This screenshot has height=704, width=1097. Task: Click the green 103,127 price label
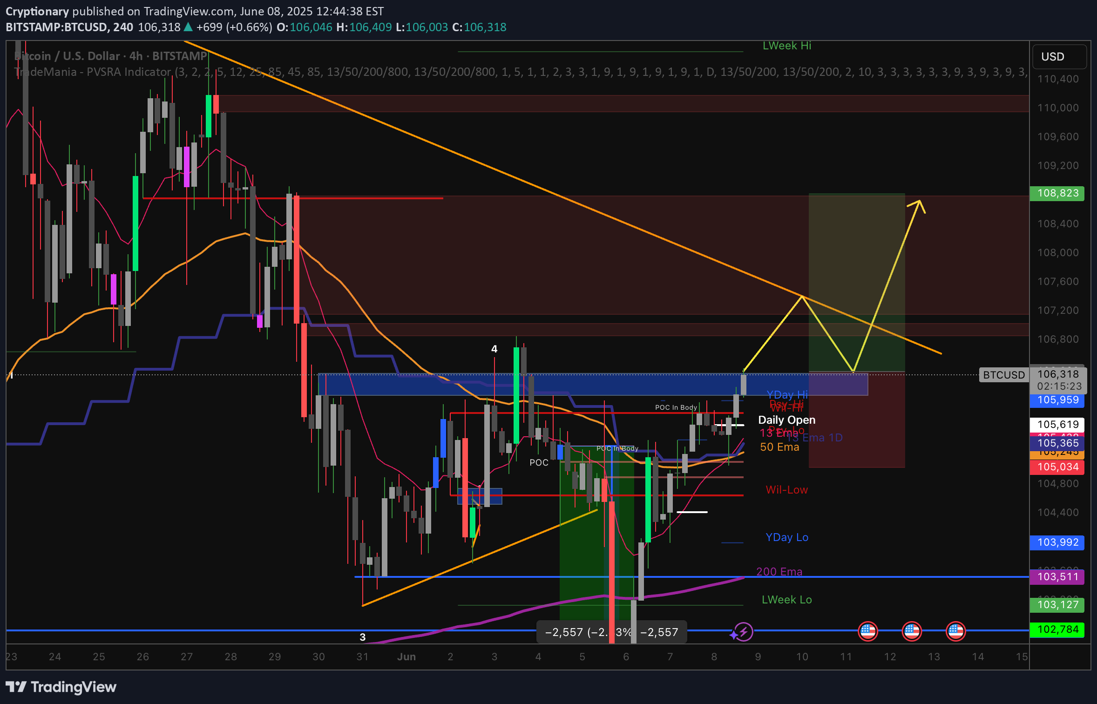pyautogui.click(x=1057, y=605)
